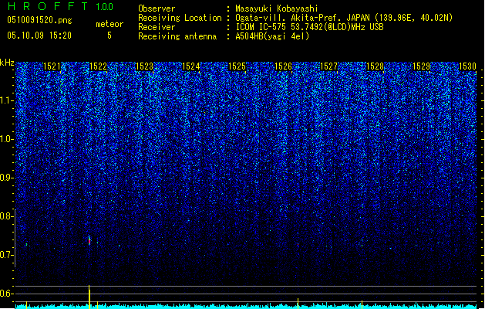Click the 1529 time marker

coord(422,66)
